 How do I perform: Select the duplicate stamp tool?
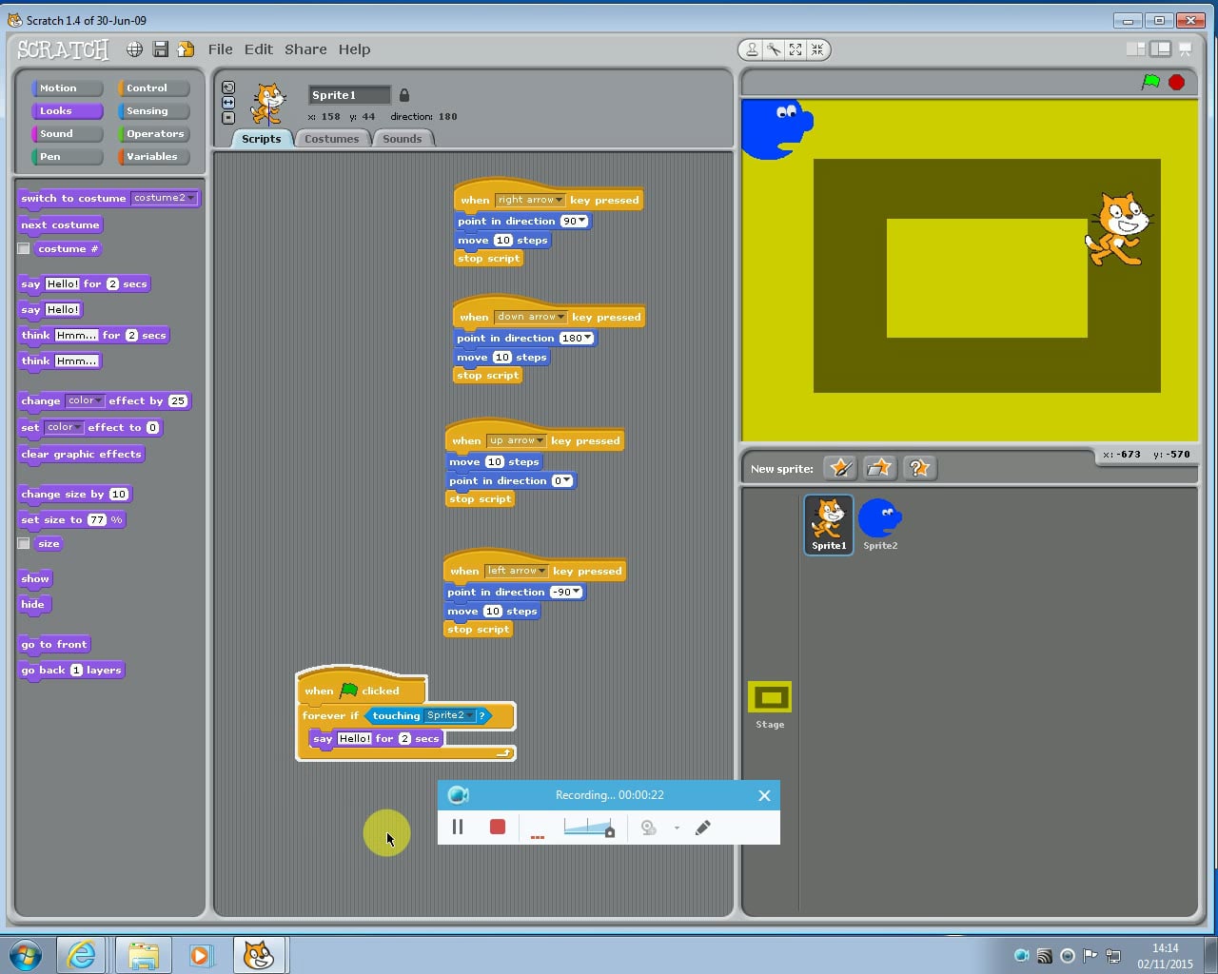[752, 49]
